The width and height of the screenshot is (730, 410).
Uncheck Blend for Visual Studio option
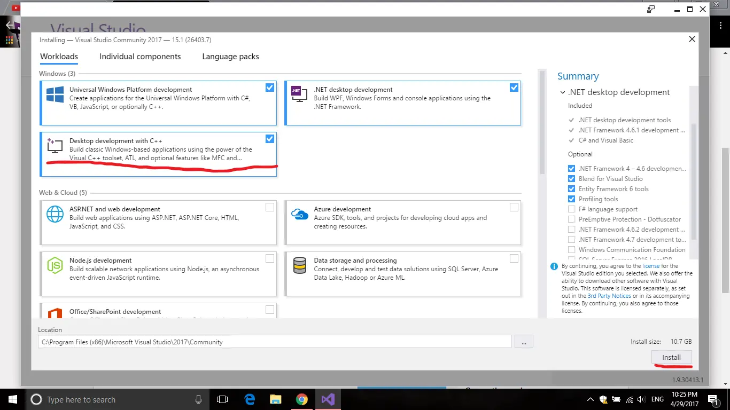point(572,179)
